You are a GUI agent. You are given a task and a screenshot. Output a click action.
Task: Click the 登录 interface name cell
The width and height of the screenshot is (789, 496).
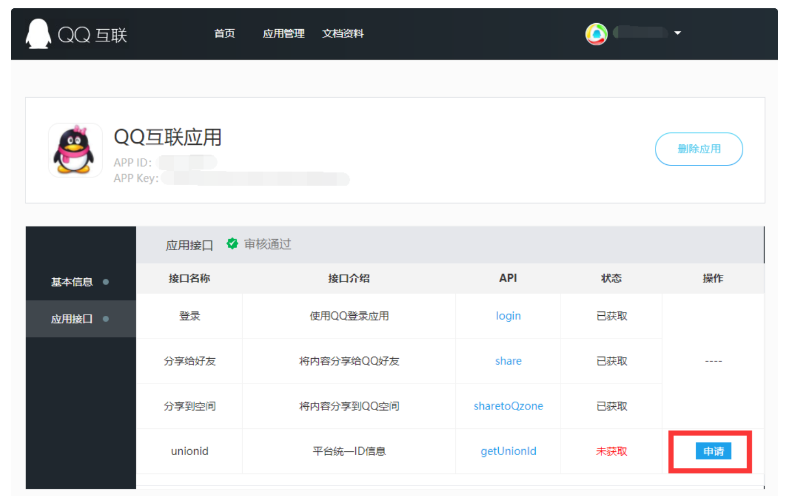click(189, 316)
